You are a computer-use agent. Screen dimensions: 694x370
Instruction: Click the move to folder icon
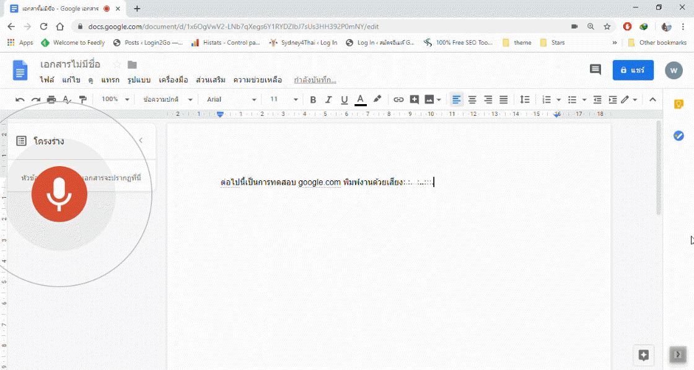[132, 64]
